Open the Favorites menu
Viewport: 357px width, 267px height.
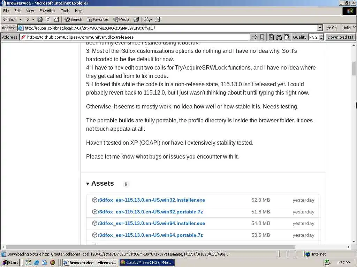(x=47, y=11)
